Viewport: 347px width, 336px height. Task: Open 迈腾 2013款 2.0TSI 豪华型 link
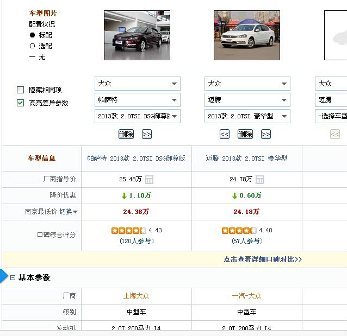coord(246,159)
